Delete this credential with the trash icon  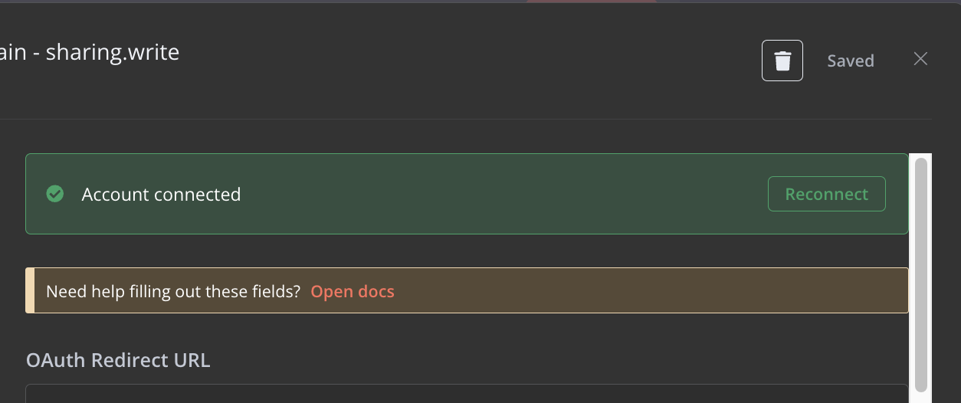coord(782,61)
